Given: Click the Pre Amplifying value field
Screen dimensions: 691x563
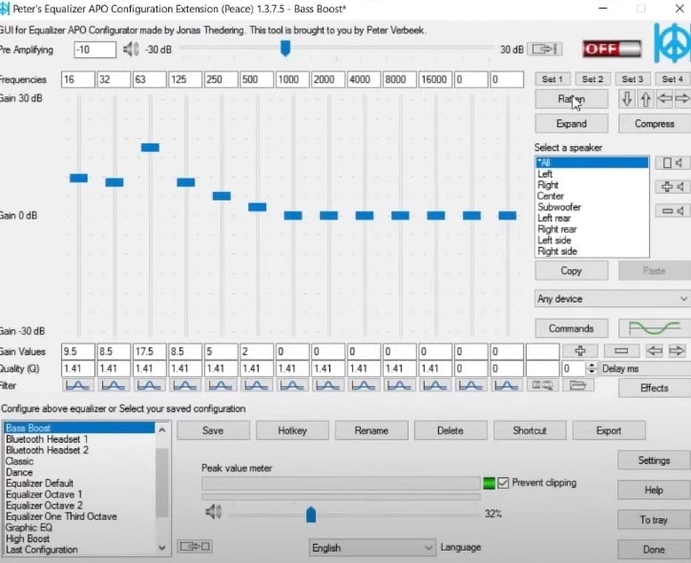Looking at the screenshot, I should (94, 50).
